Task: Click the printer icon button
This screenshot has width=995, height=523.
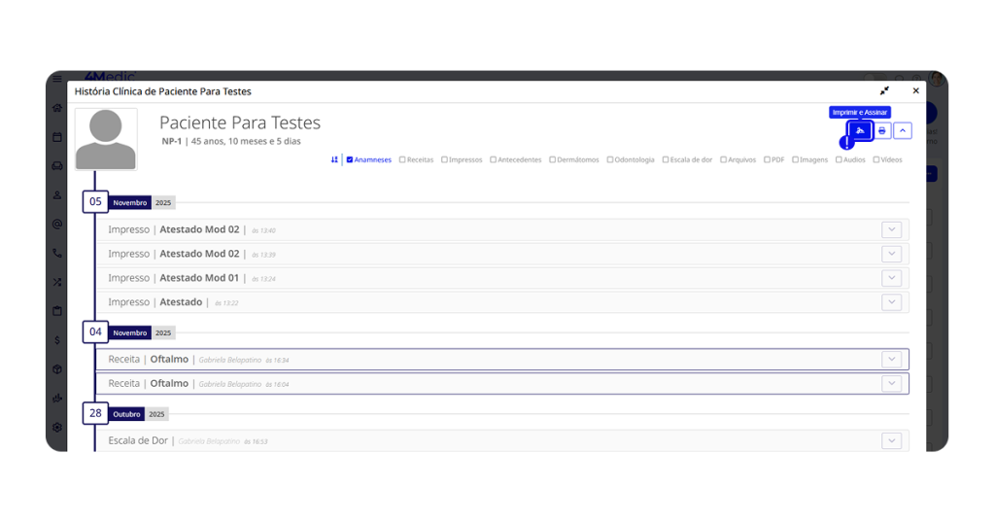Action: tap(882, 130)
